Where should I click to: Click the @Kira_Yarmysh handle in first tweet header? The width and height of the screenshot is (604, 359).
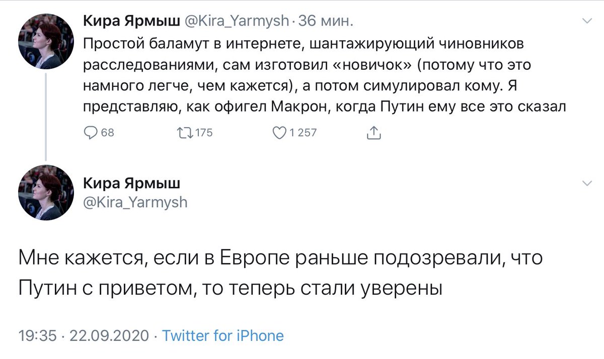(234, 21)
